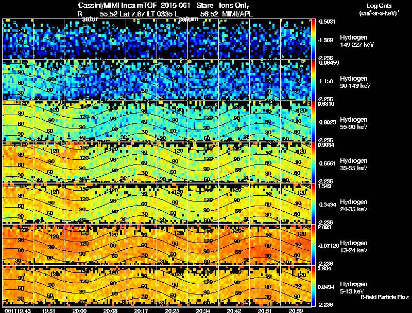The height and width of the screenshot is (313, 412).
Task: Click the '20:00' time axis label
Action: point(79,310)
